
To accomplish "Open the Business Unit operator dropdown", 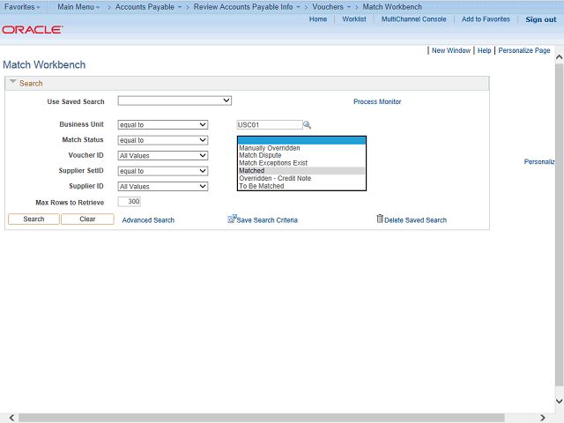I will click(162, 125).
